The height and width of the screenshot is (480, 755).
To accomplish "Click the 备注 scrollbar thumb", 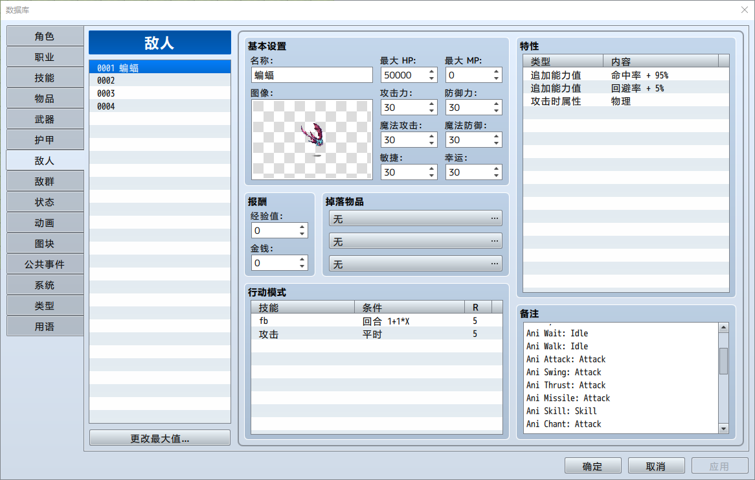I will coord(723,361).
